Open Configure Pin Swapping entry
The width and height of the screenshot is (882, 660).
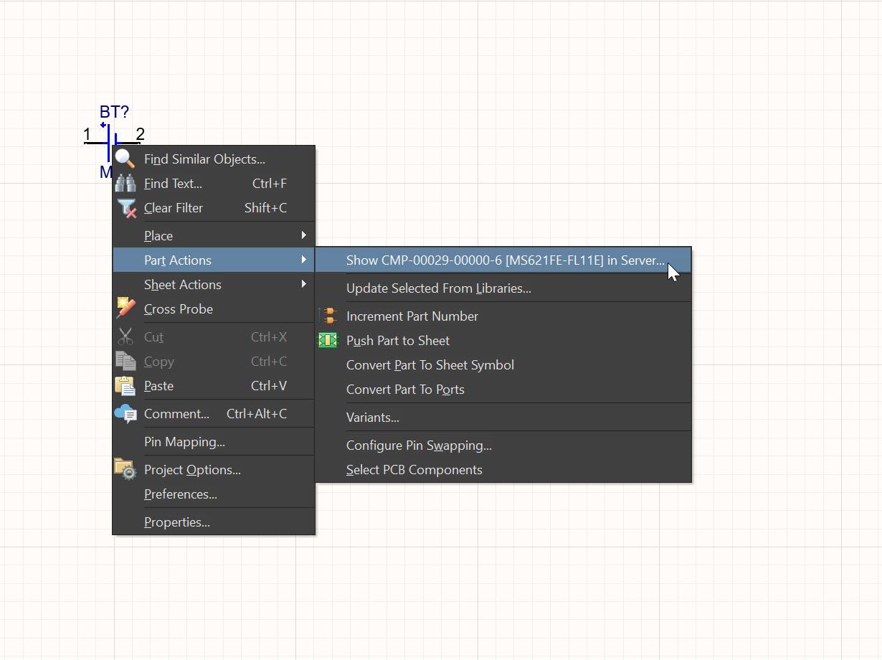click(x=503, y=445)
